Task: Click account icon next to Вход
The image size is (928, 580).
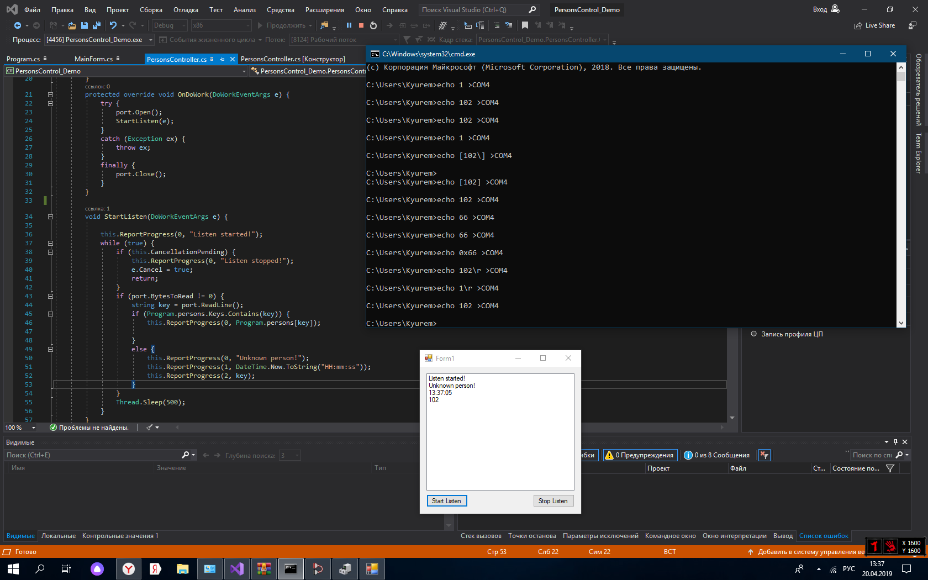Action: click(x=835, y=9)
